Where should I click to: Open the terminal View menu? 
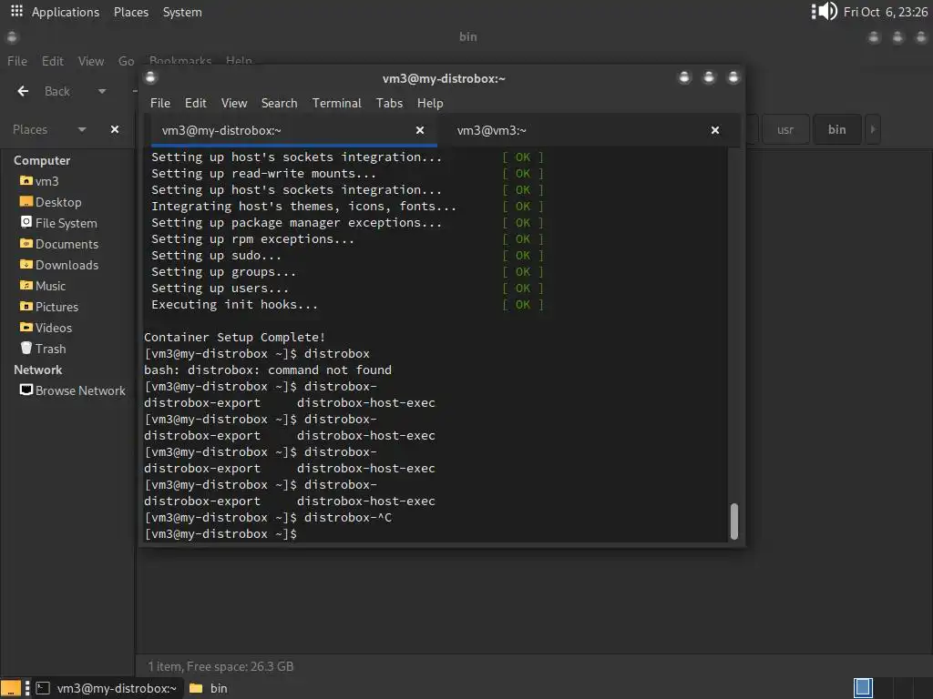[234, 103]
